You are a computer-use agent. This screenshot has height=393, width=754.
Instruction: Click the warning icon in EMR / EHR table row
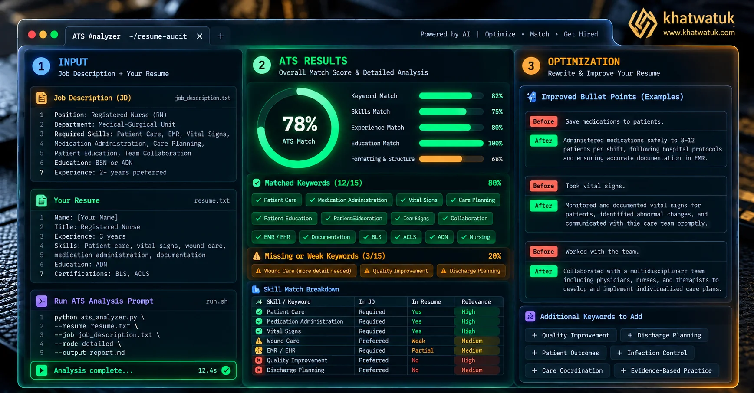(259, 350)
